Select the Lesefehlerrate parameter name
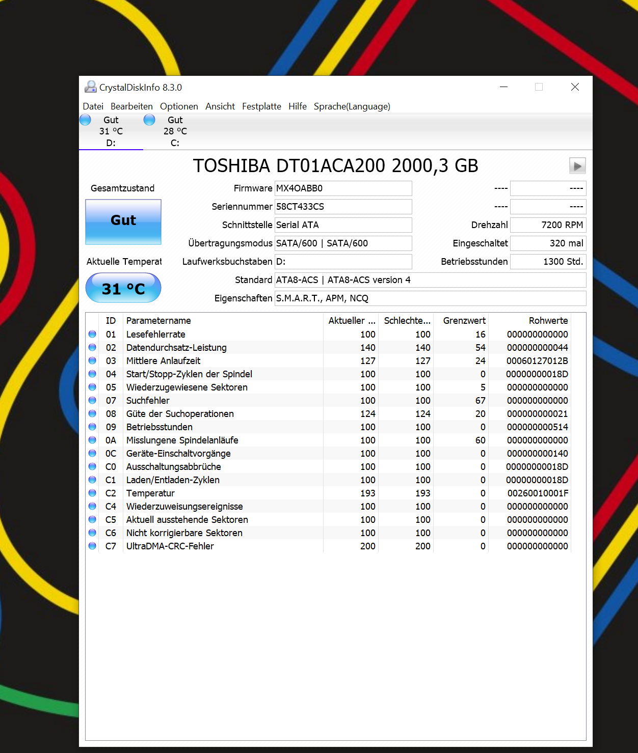638x753 pixels. pos(156,334)
